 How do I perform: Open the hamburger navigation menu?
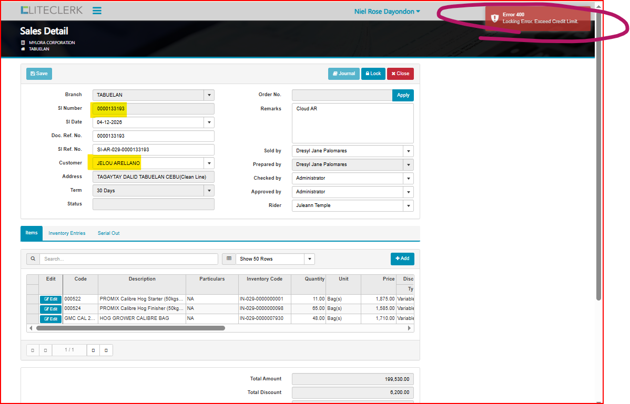point(97,11)
